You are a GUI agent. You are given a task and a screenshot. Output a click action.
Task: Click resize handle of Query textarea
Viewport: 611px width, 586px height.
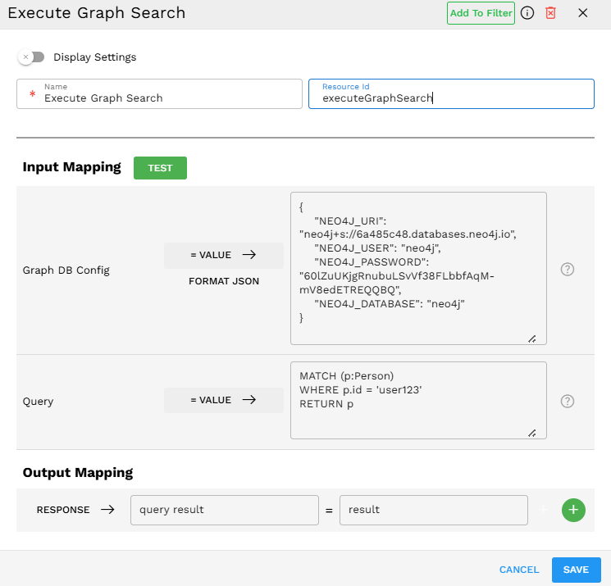pos(531,433)
